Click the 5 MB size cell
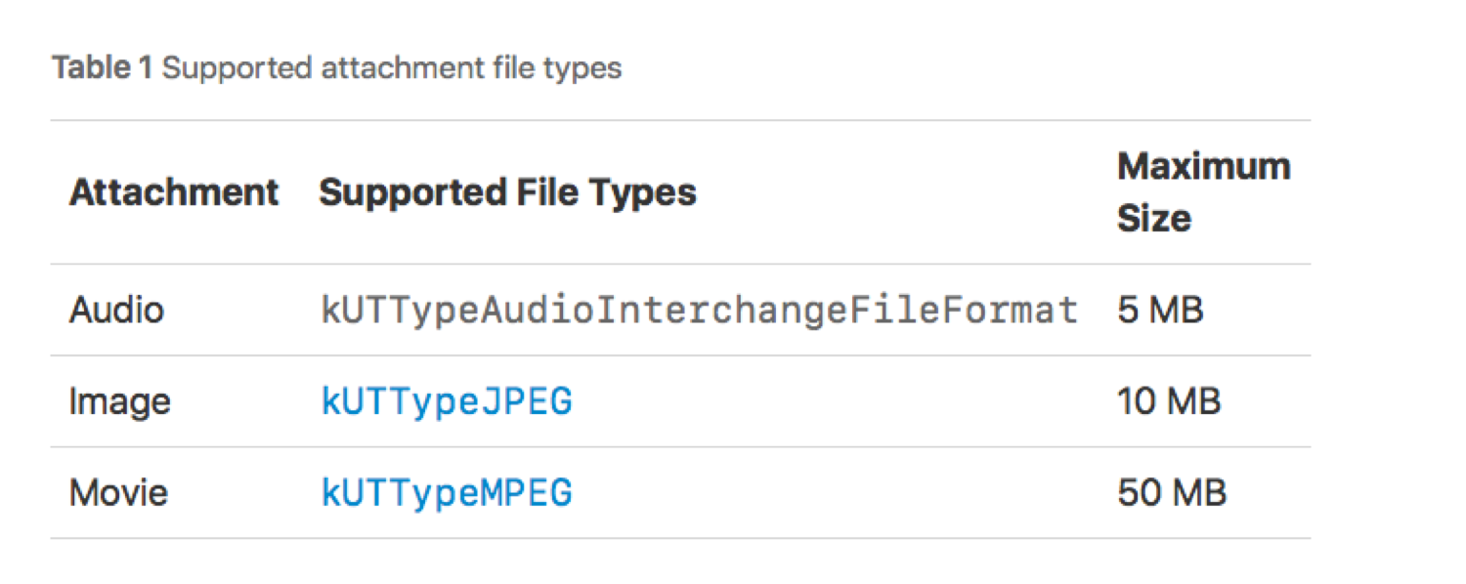This screenshot has height=584, width=1466. click(1160, 311)
